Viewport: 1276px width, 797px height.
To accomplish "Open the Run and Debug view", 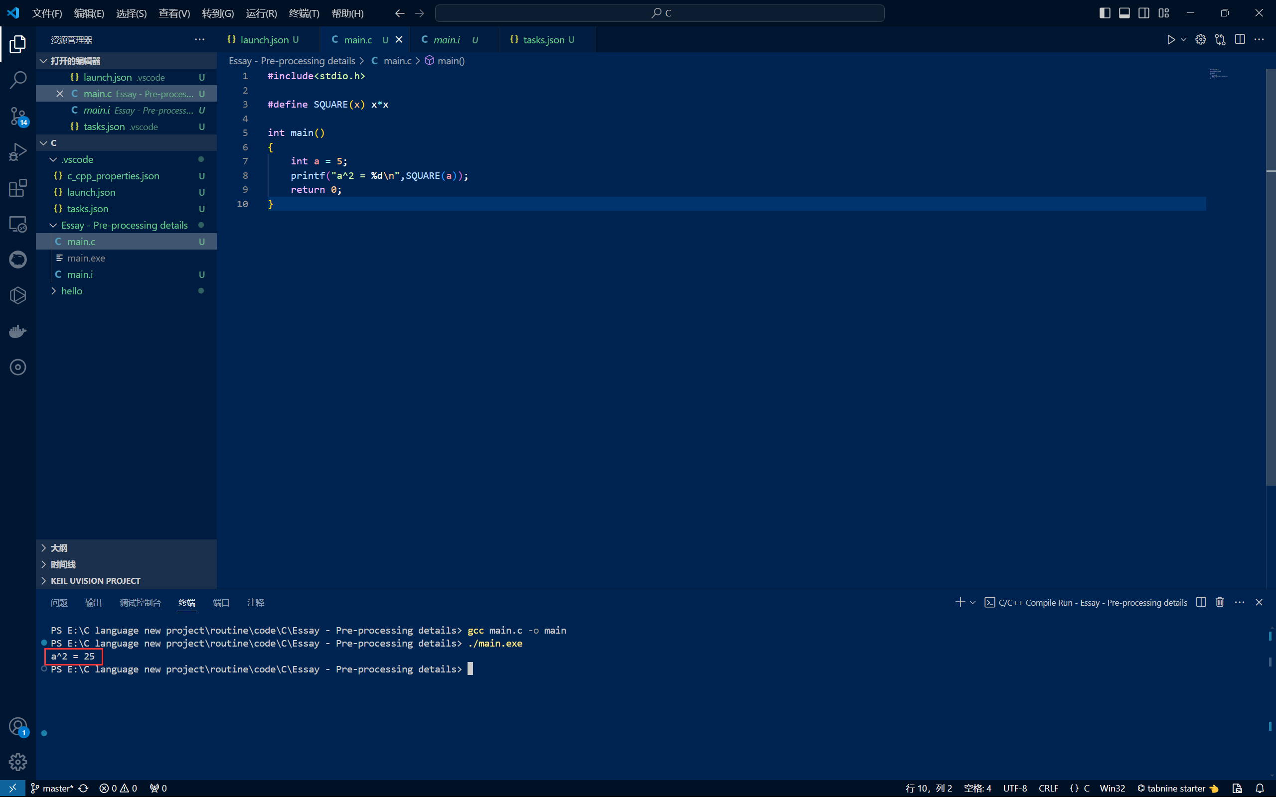I will (x=17, y=152).
